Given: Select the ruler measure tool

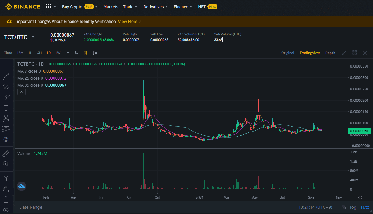Looking at the screenshot, I should (6, 153).
